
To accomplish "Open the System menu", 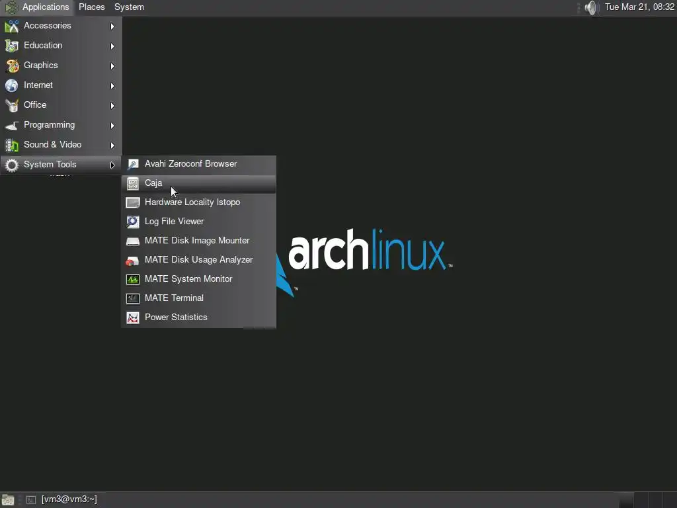I will (x=129, y=7).
